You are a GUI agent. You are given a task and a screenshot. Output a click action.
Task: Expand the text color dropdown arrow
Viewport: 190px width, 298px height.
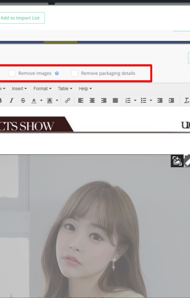coord(41,100)
